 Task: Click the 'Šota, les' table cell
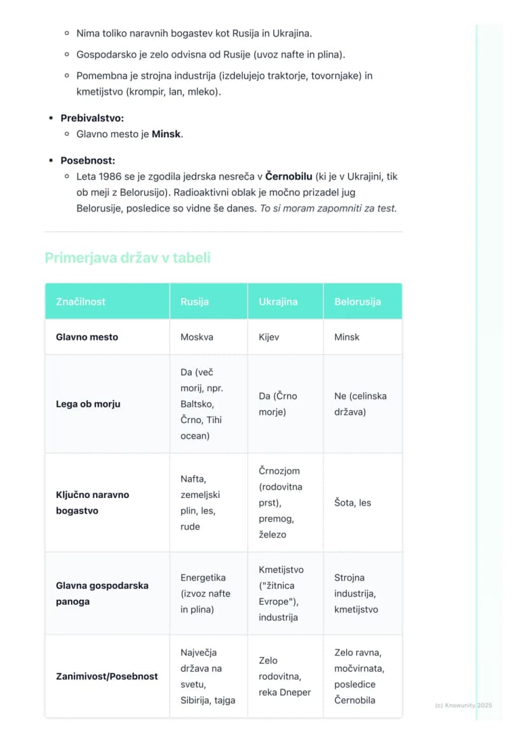tap(353, 503)
